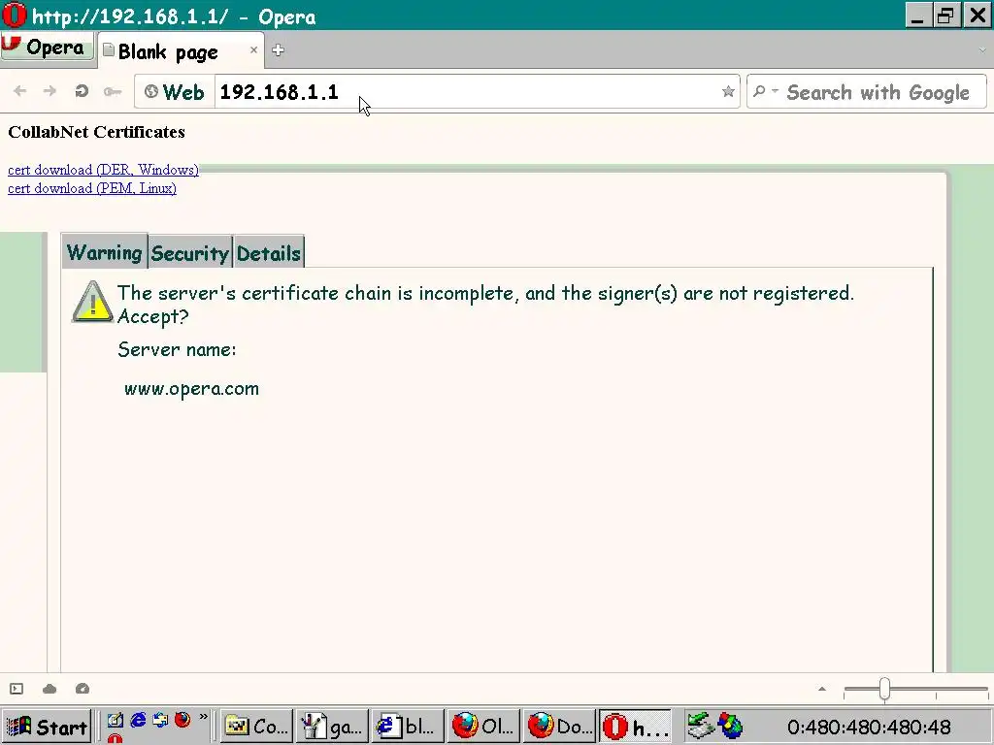Open the Windows Start menu
The height and width of the screenshot is (745, 994).
(47, 726)
